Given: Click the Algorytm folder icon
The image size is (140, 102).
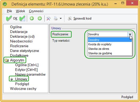Looking at the screenshot, I should [x=7, y=60].
